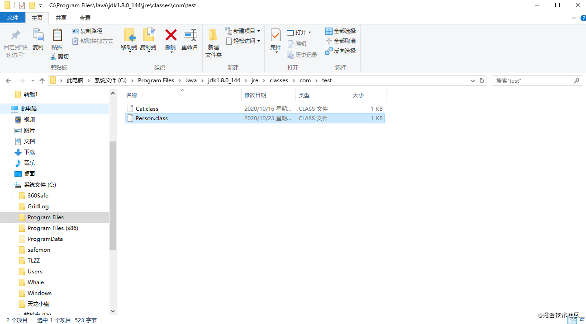The image size is (586, 324).
Task: Switch to the View (查看) tab
Action: coord(85,18)
